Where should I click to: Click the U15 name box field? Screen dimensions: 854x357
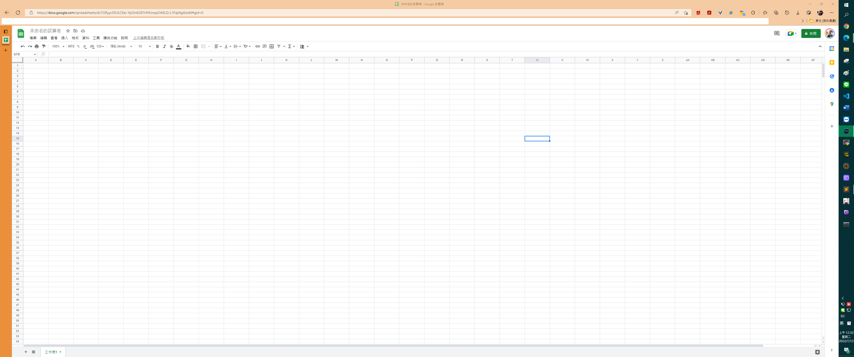coord(24,54)
